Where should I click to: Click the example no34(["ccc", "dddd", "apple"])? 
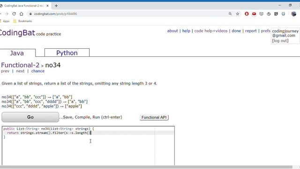pyautogui.click(x=42, y=106)
